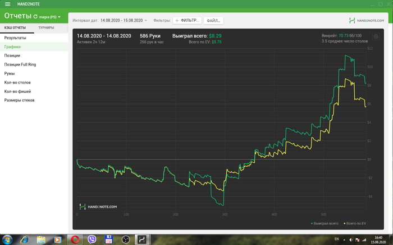Viewport: 393px width, 245px height.
Task: Open the volume speaker tray icon
Action: pyautogui.click(x=351, y=240)
